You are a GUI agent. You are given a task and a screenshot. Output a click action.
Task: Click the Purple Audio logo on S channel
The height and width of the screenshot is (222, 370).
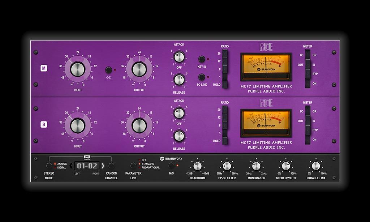pos(266,103)
